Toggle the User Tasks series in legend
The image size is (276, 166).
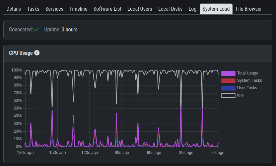[247, 88]
